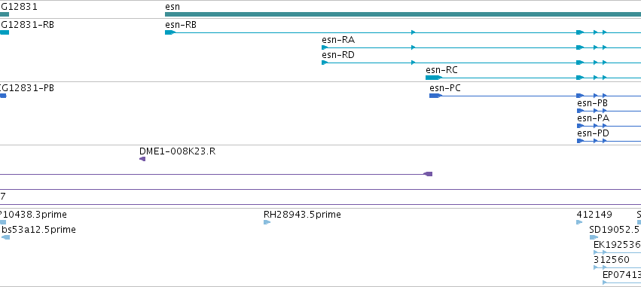Screen dimensions: 641x287
Task: Select the CG12831-RB transcript block
Action: point(5,32)
